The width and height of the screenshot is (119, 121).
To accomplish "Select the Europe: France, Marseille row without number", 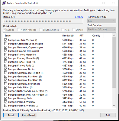I will pyautogui.click(x=22, y=55).
